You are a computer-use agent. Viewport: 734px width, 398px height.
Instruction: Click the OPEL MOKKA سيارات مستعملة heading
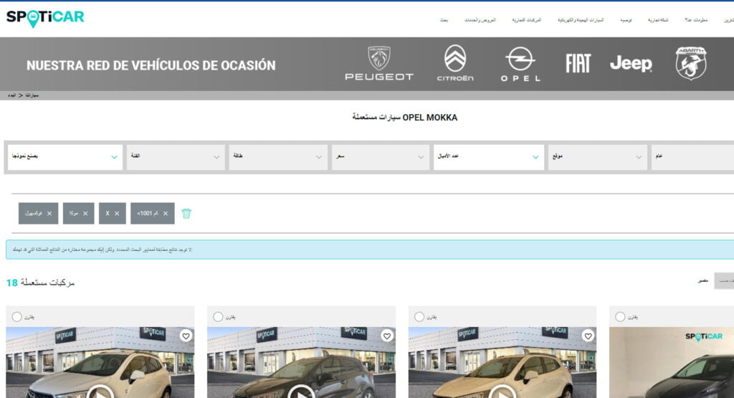(405, 118)
